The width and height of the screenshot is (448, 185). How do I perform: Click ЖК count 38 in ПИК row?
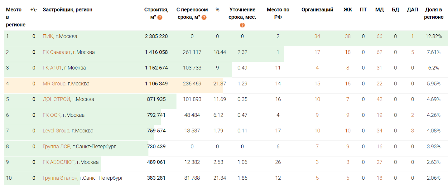pyautogui.click(x=348, y=36)
